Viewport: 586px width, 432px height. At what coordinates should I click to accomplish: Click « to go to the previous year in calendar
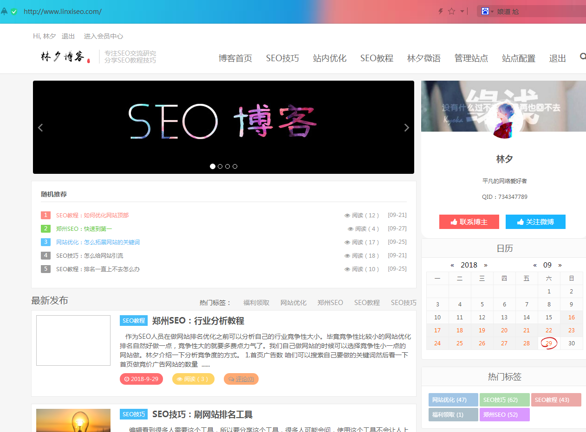click(452, 265)
